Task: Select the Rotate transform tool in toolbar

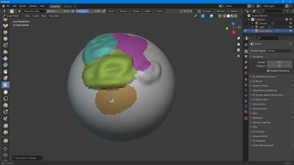Action: point(6,155)
